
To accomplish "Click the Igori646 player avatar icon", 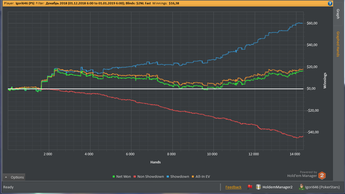I will point(301,187).
